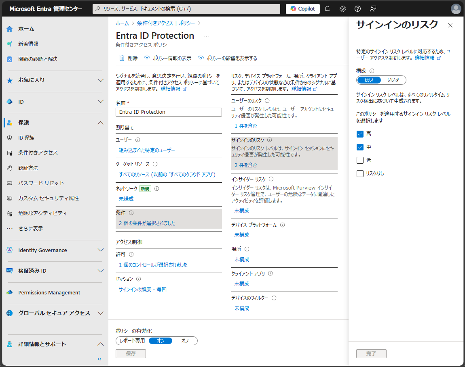Click the カスタム セキュリティ属性 icon
This screenshot has width=465, height=367.
9,198
